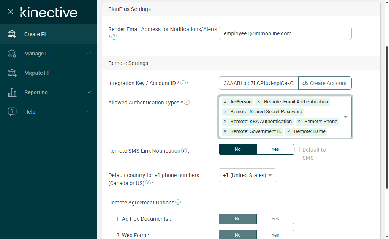This screenshot has height=239, width=389.
Task: Open the Reporting menu item
Action: coord(49,92)
